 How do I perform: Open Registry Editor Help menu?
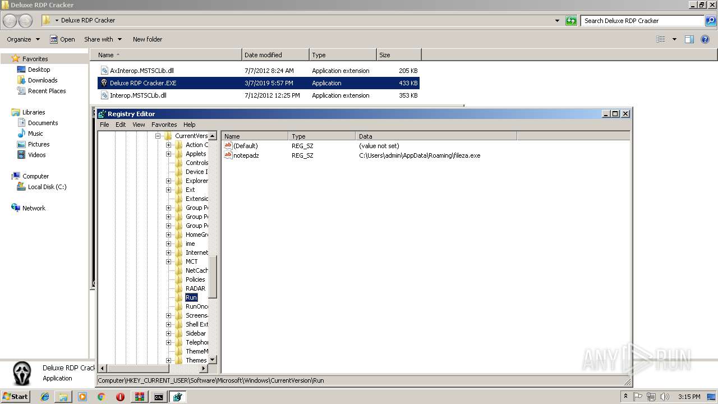[190, 125]
